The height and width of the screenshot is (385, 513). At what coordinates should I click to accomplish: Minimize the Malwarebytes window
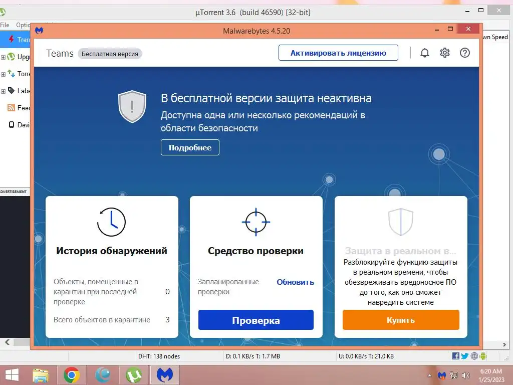tap(437, 30)
